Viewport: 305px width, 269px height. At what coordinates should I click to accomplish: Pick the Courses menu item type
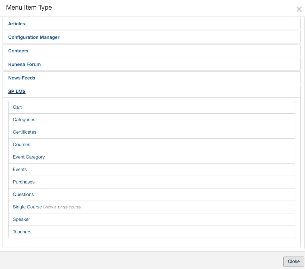21,145
